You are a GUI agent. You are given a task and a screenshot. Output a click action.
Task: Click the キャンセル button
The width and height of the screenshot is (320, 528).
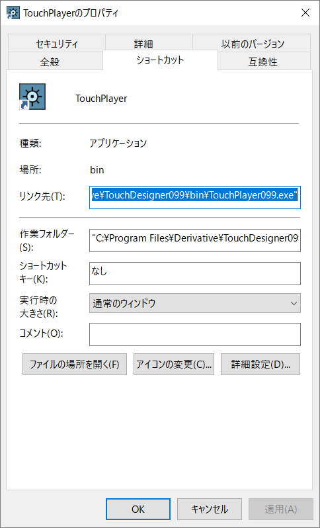click(210, 509)
